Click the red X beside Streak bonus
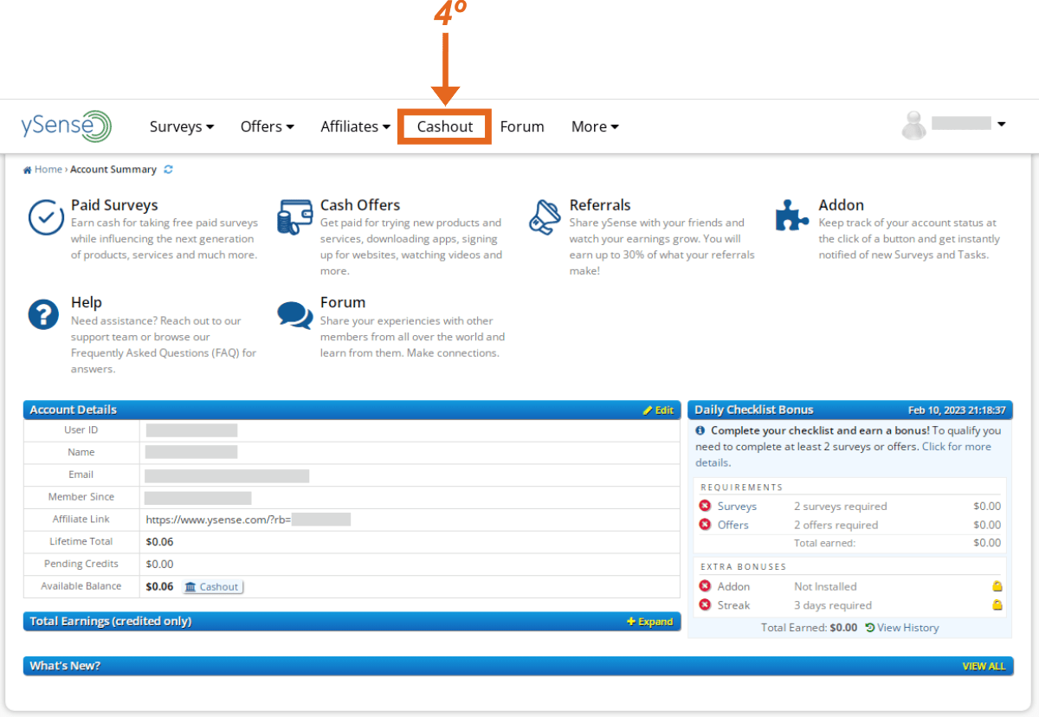Viewport: 1039px width, 717px height. coord(705,605)
